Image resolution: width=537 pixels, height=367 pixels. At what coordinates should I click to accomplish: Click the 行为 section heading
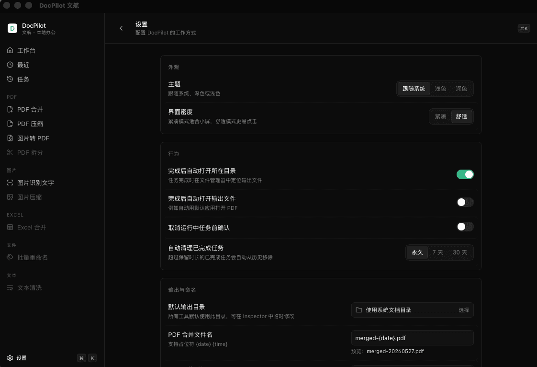pos(174,154)
